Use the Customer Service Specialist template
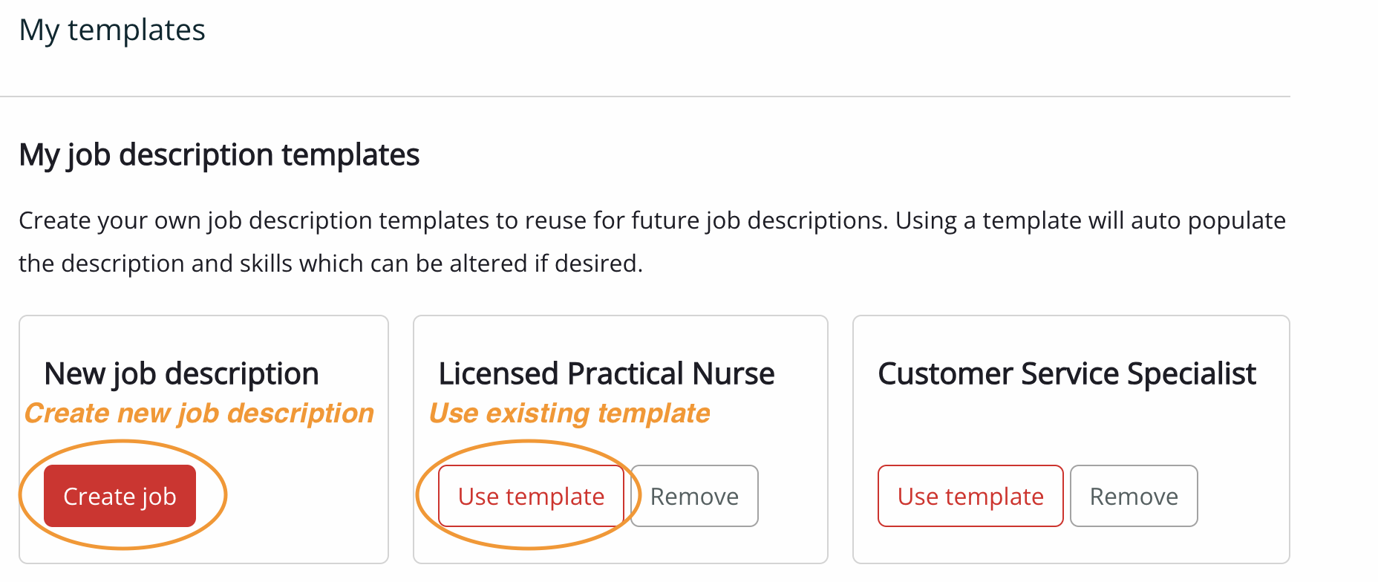 pyautogui.click(x=970, y=496)
